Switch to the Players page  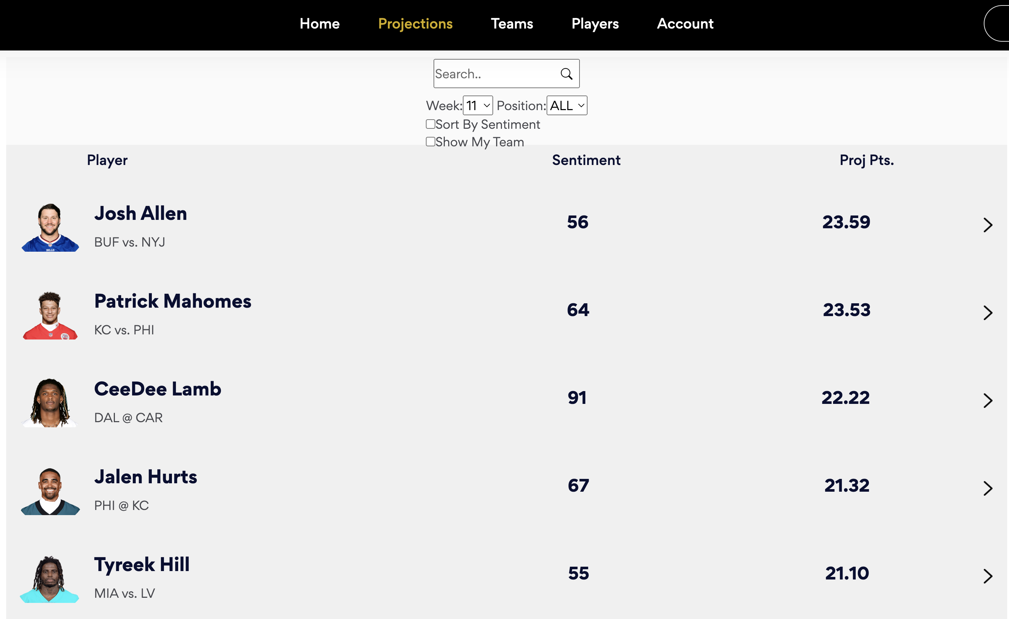coord(595,24)
